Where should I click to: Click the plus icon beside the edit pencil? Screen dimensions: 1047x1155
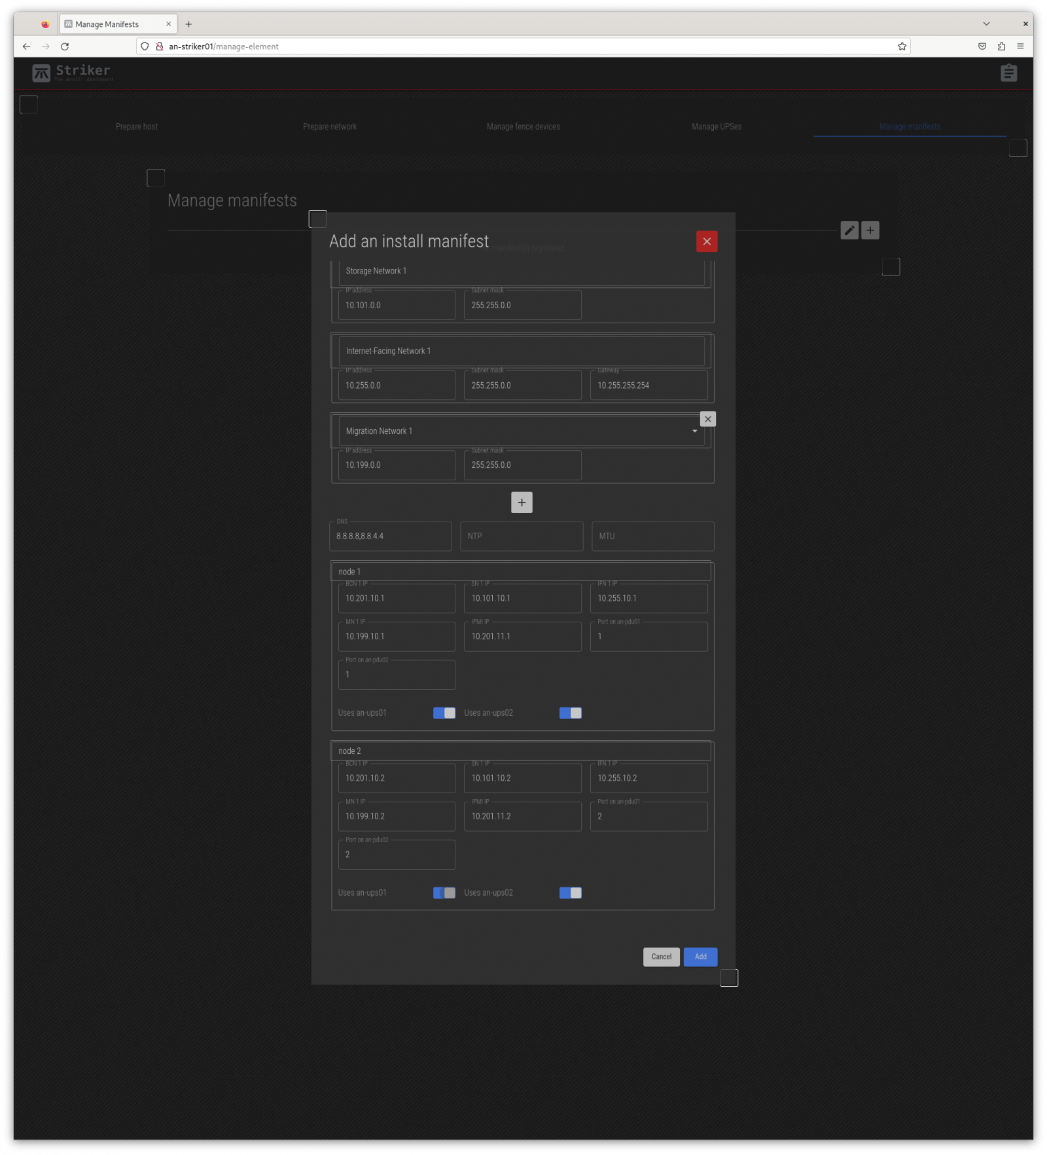870,230
